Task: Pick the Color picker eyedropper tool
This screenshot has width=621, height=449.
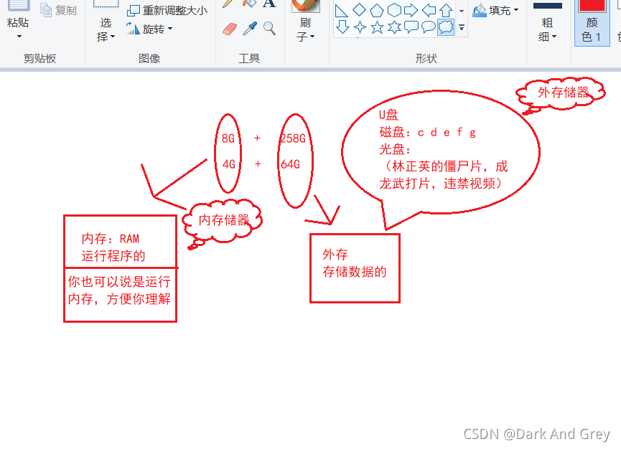Action: coord(250,29)
